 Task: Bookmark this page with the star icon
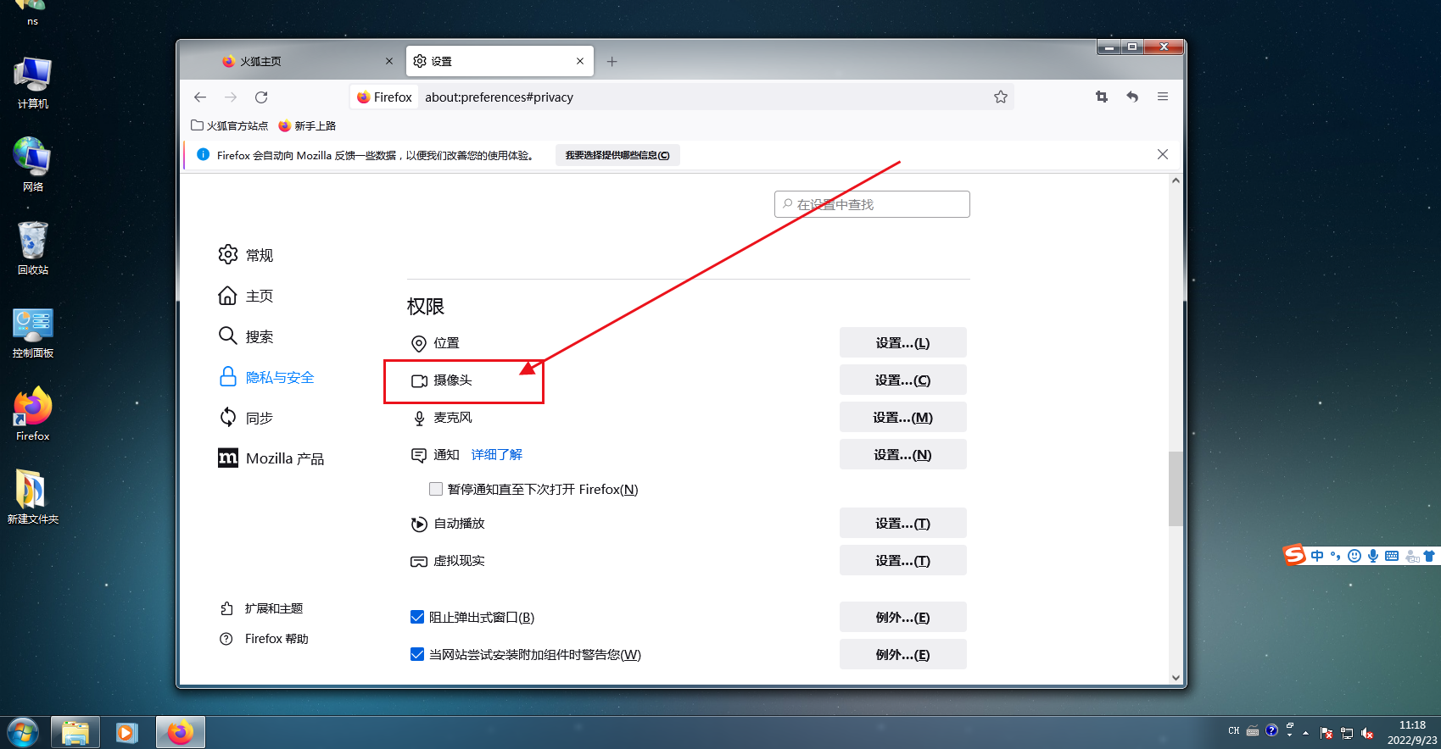[1001, 97]
